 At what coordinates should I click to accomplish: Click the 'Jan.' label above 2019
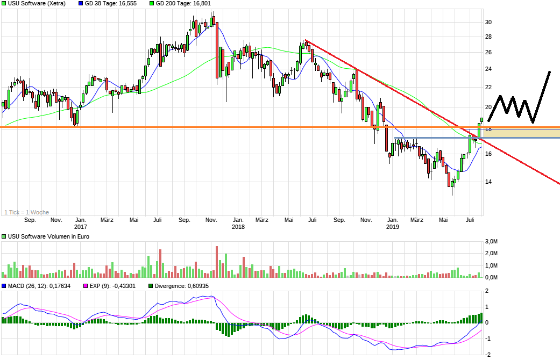(393, 220)
